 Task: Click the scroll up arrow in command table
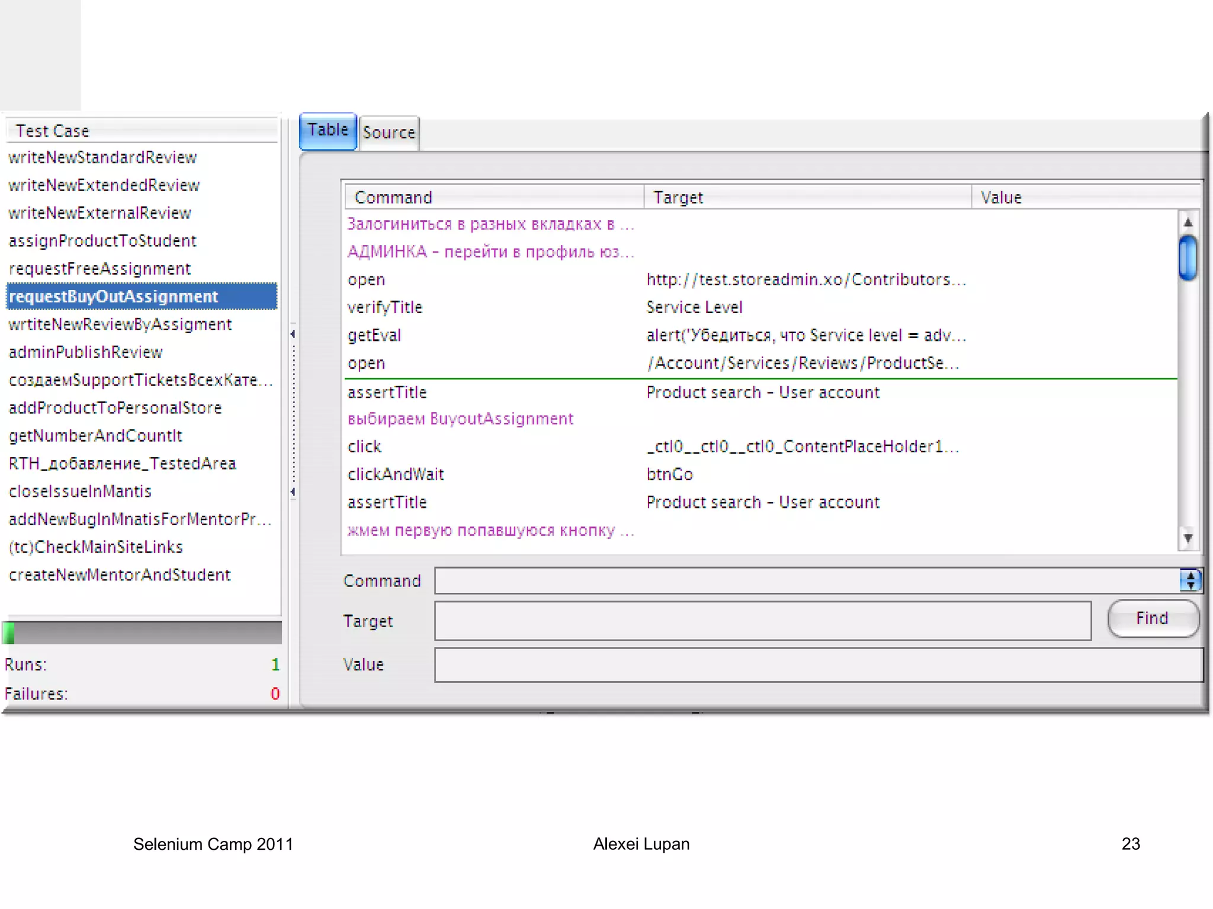(1188, 223)
